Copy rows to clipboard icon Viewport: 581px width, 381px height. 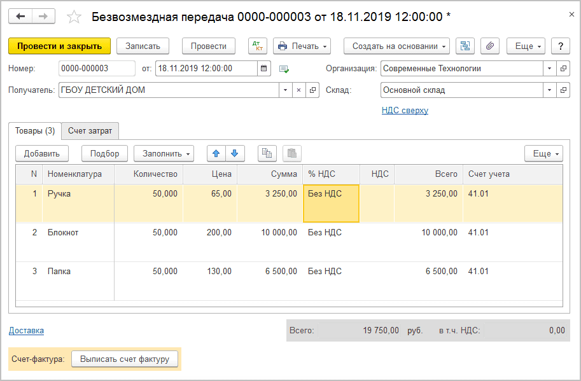tap(267, 153)
